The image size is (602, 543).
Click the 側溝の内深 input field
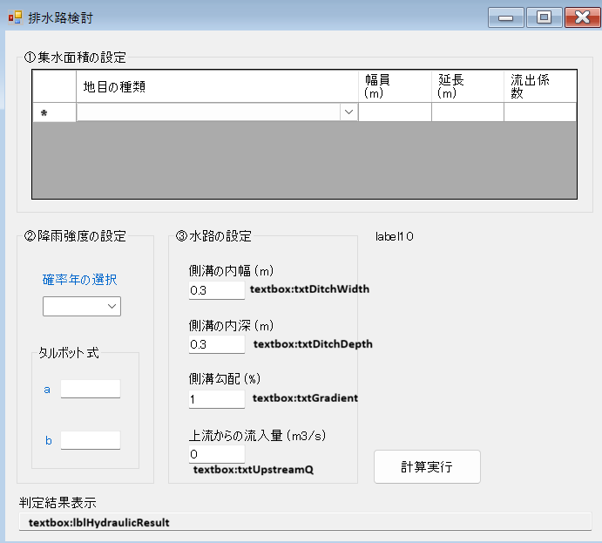tap(216, 345)
